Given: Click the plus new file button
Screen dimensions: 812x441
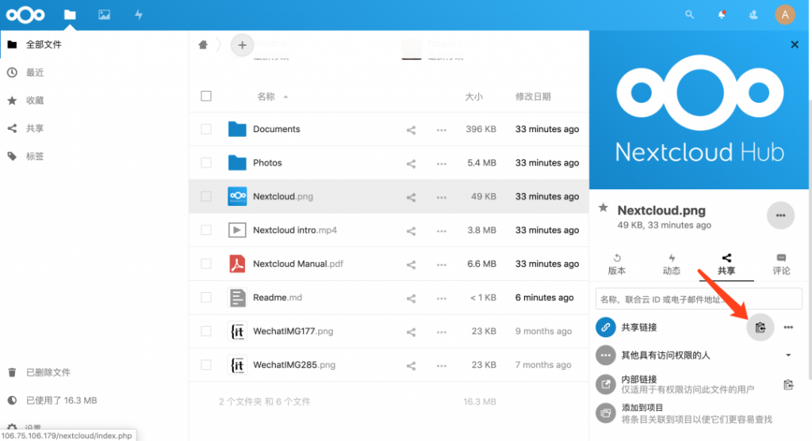Looking at the screenshot, I should coord(243,45).
